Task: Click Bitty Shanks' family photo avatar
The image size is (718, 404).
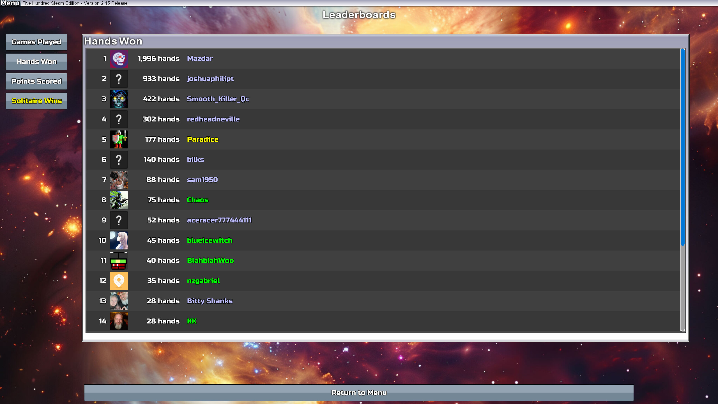Action: [119, 301]
